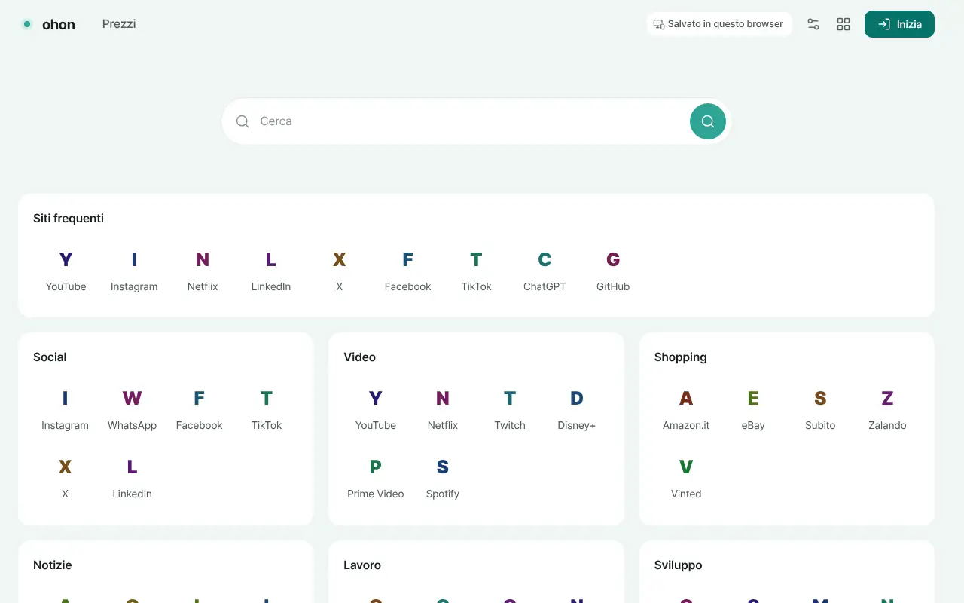
Task: Click the green search button
Action: (708, 121)
